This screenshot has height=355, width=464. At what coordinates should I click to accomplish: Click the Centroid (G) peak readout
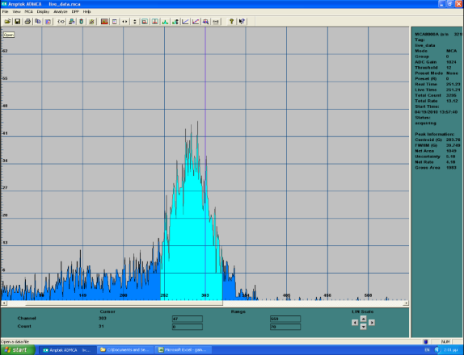point(437,140)
